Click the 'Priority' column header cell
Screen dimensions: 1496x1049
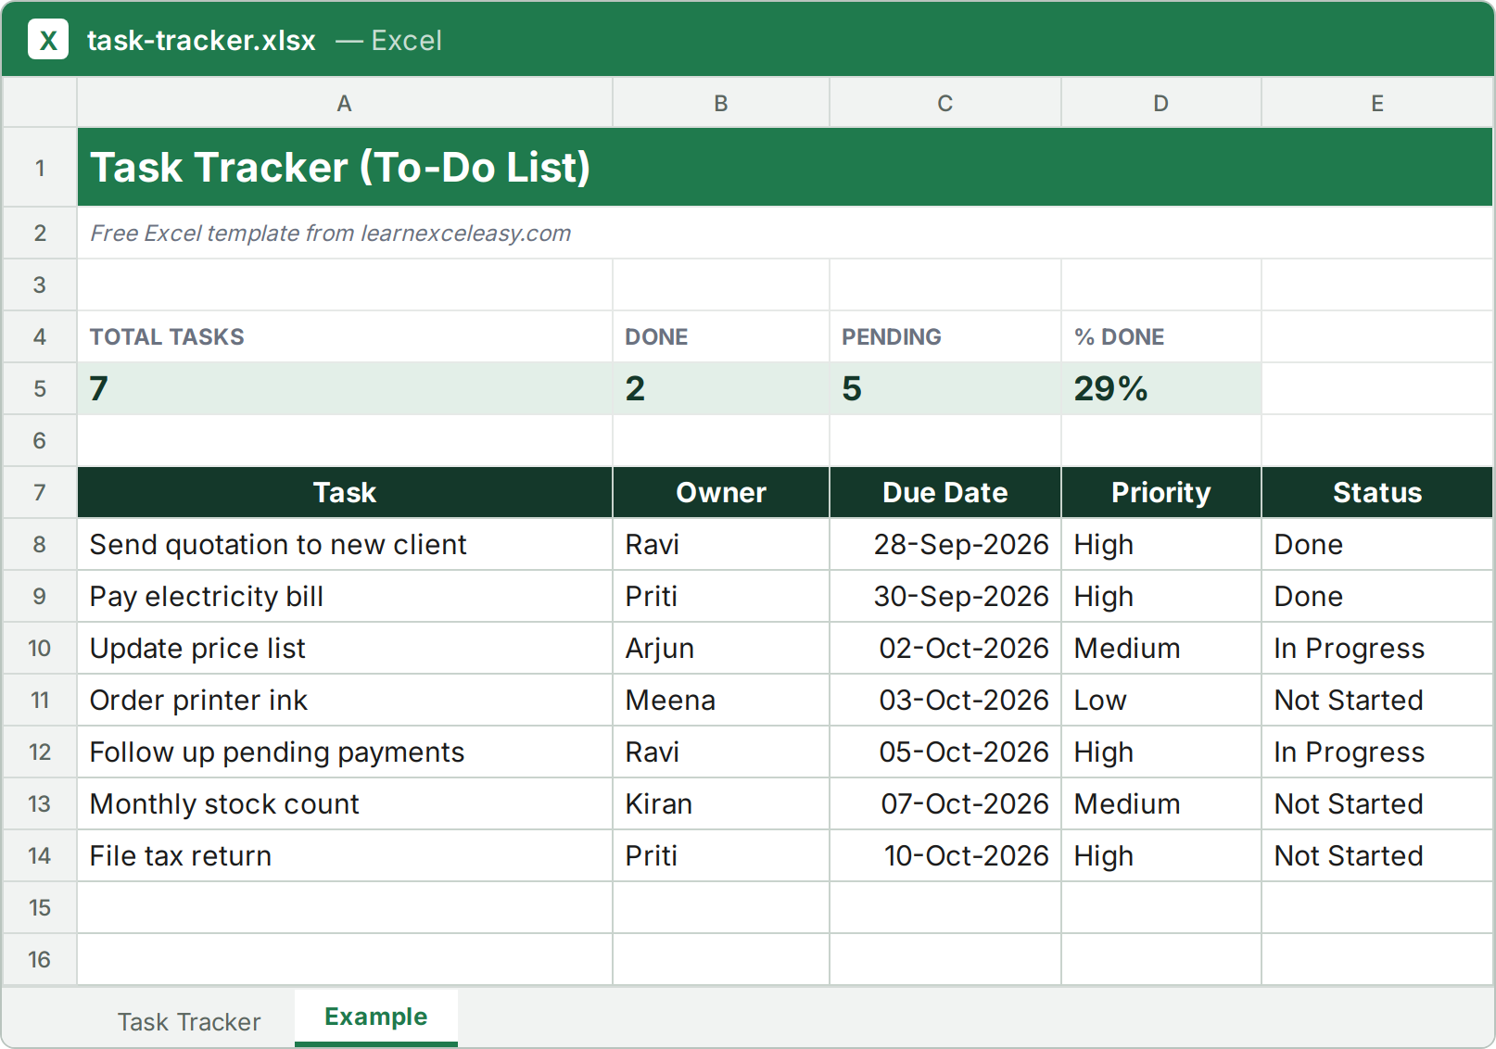(1161, 492)
